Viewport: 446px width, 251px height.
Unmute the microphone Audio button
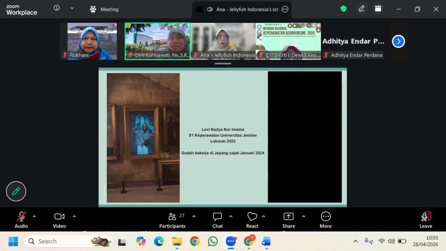21,220
